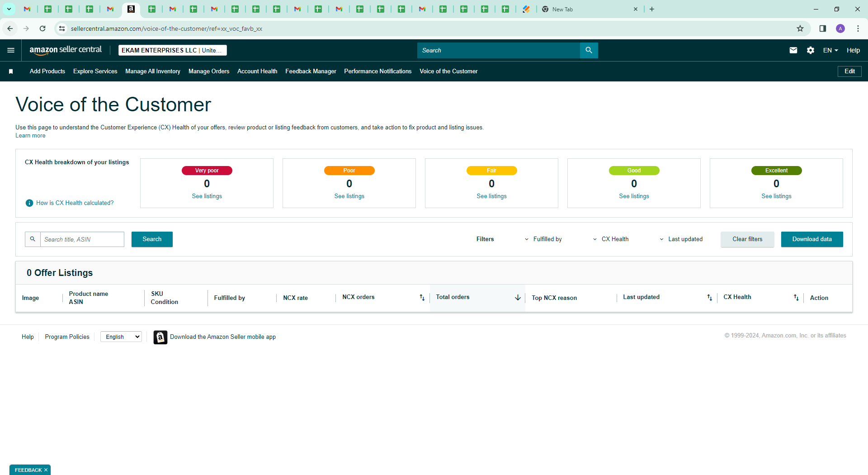Viewport: 868px width, 475px height.
Task: Open the FEEDBACK tab
Action: [x=28, y=470]
